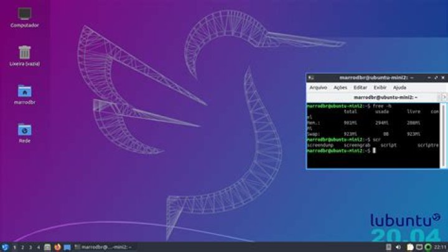Launch Firefox from the panel

(57, 247)
